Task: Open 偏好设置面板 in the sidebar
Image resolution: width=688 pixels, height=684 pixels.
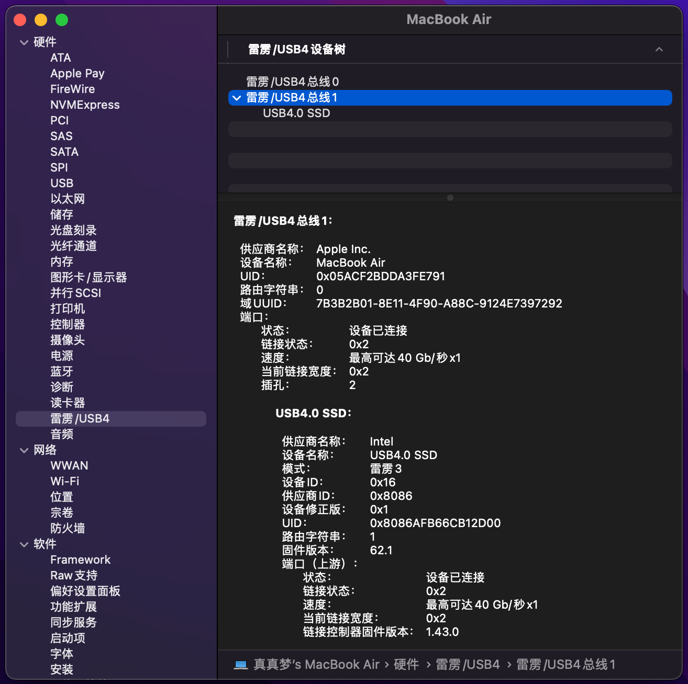Action: point(85,591)
